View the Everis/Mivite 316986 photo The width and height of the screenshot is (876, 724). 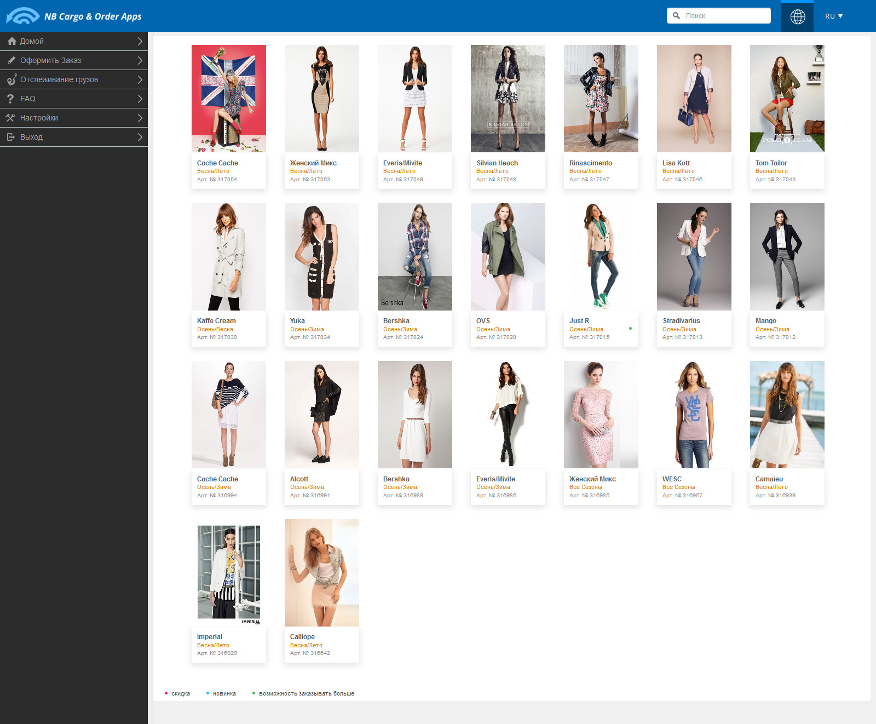[508, 415]
